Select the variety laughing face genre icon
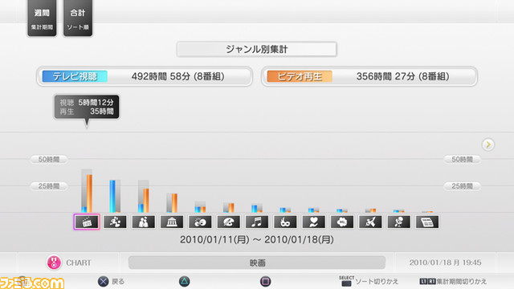 pyautogui.click(x=200, y=222)
